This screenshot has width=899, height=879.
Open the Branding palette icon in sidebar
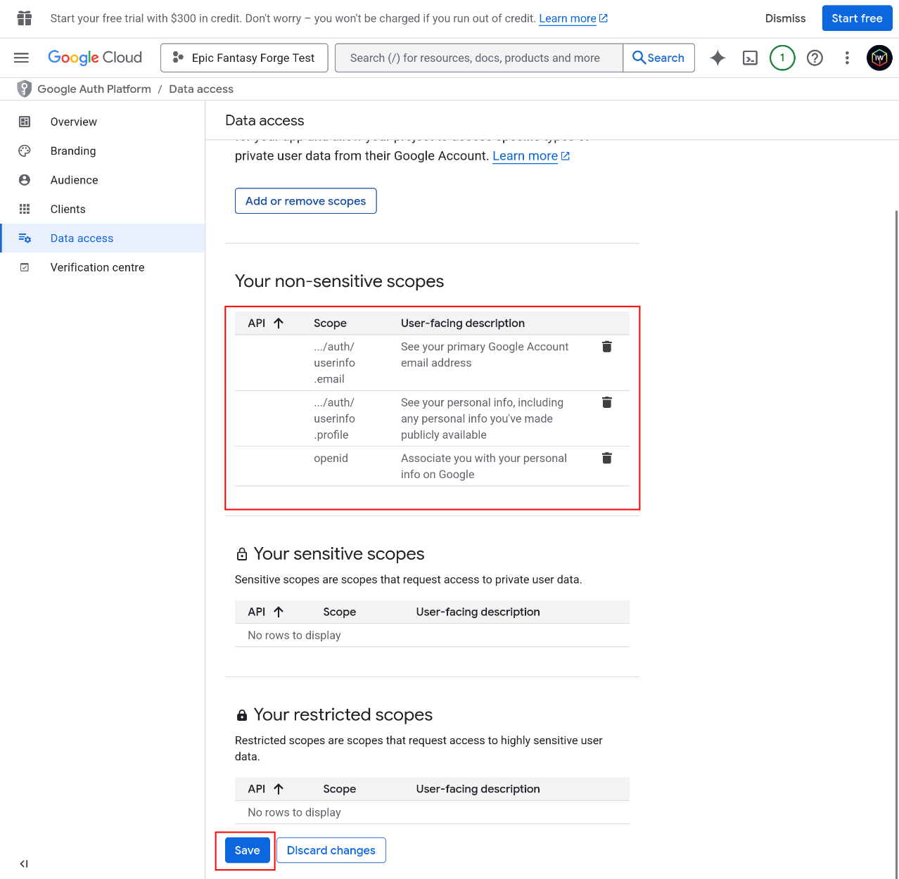[24, 150]
